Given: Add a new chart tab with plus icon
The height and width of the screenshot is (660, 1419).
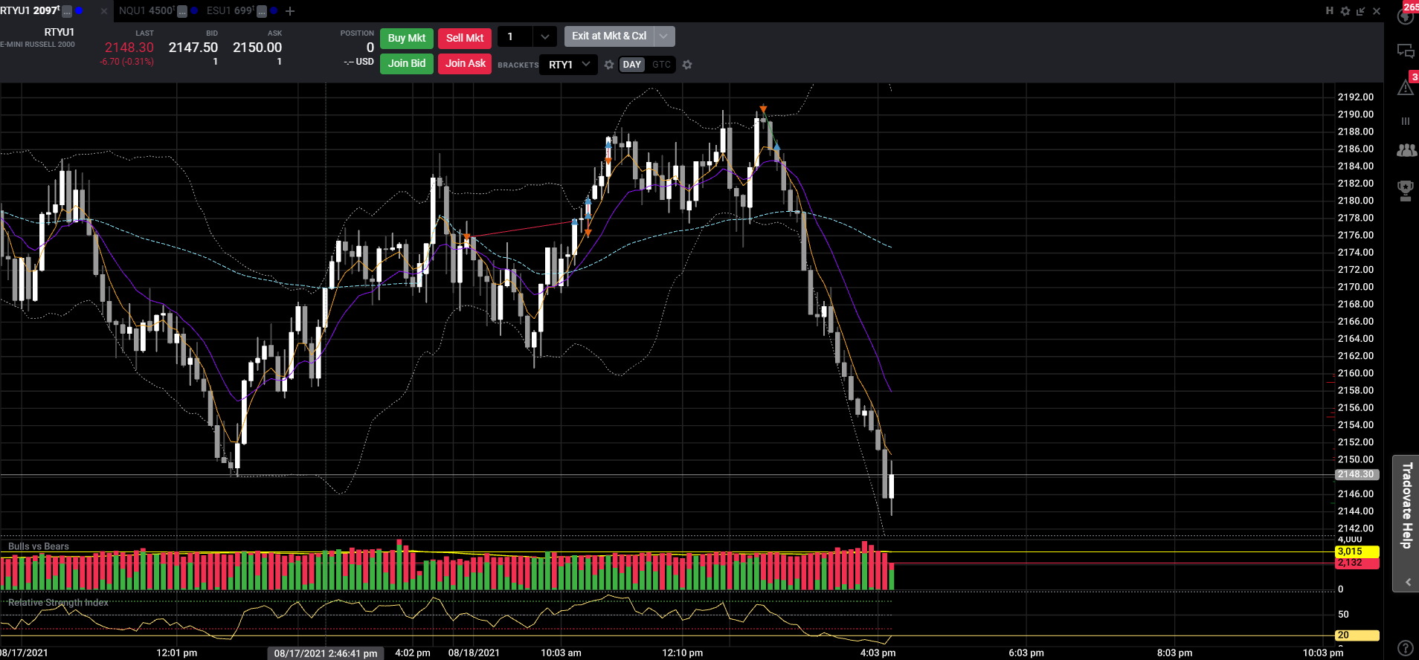Looking at the screenshot, I should tap(290, 11).
